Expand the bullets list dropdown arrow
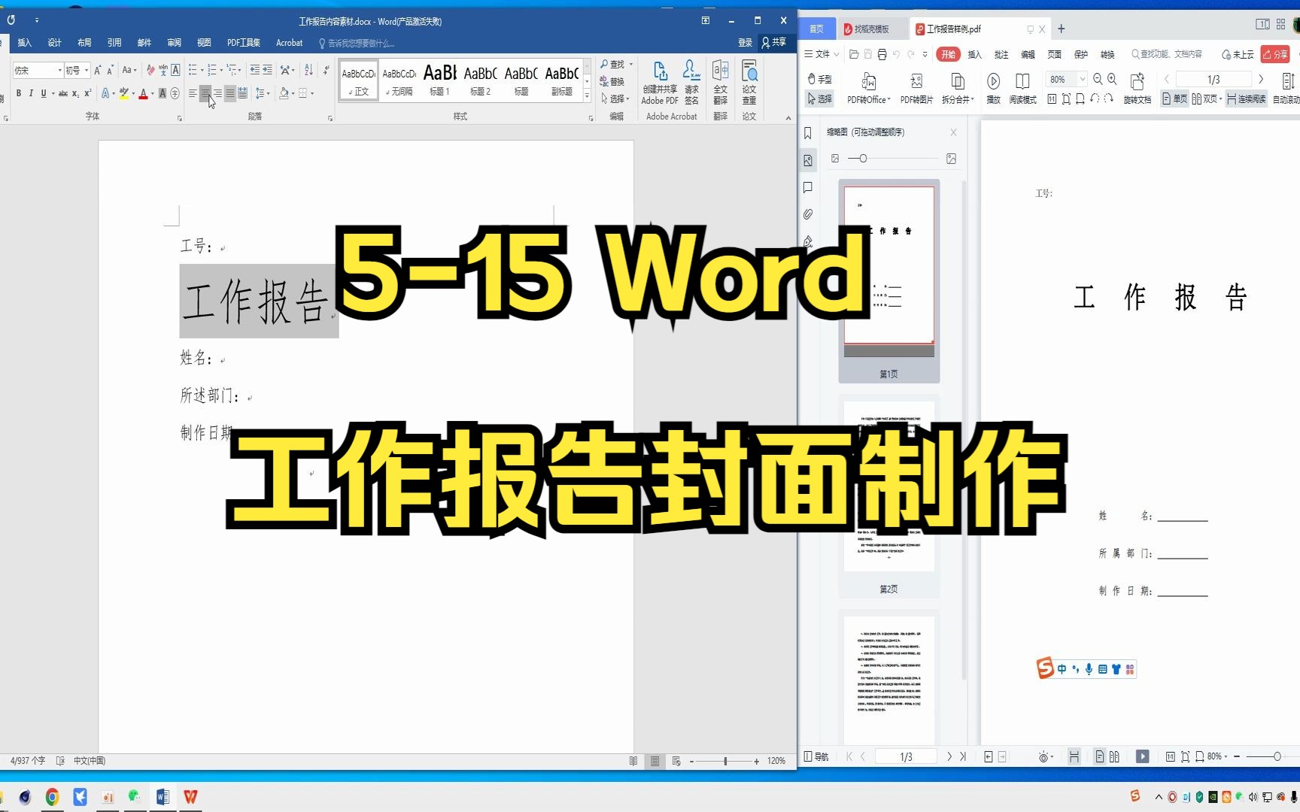This screenshot has height=812, width=1300. [x=202, y=70]
